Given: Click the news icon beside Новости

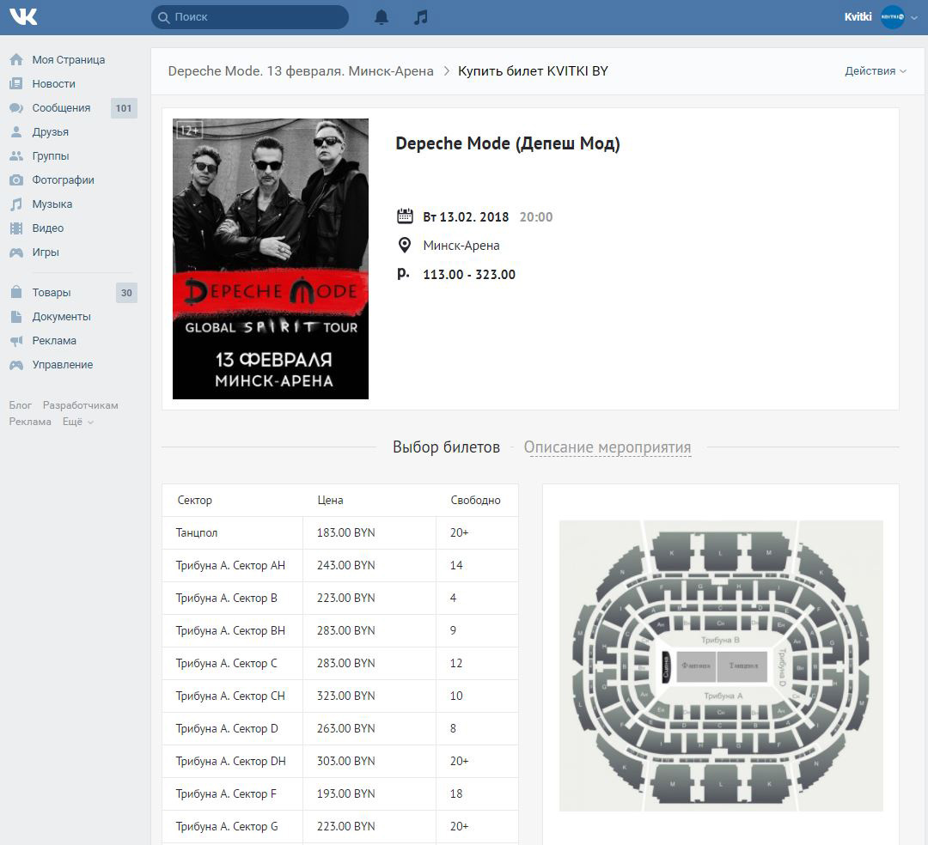Looking at the screenshot, I should pyautogui.click(x=16, y=84).
